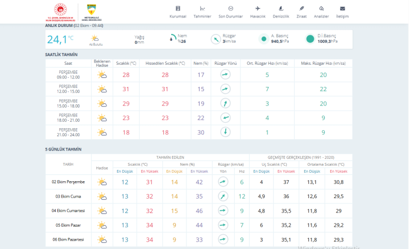Open the Kurumsal menu
Viewport: 409px width, 249px height.
(177, 12)
